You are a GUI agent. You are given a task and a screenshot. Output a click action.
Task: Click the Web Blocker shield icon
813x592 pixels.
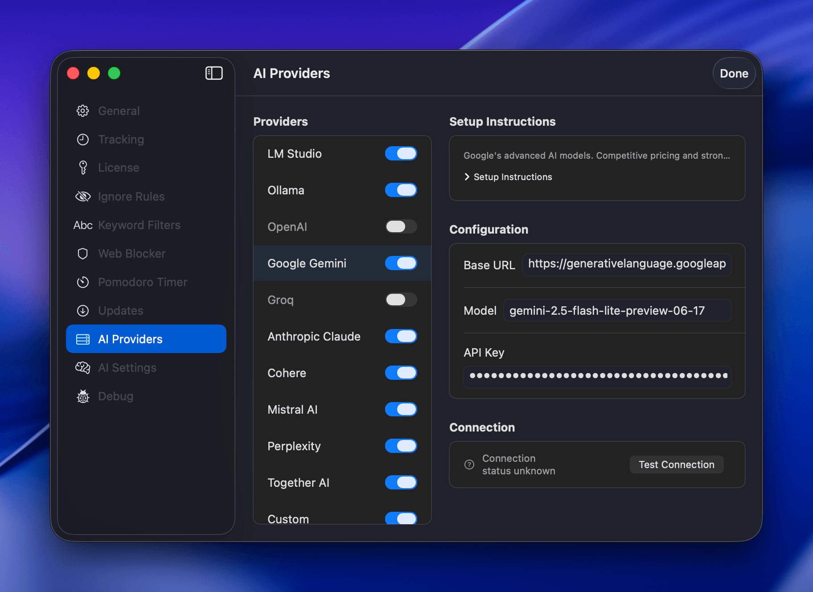(83, 254)
